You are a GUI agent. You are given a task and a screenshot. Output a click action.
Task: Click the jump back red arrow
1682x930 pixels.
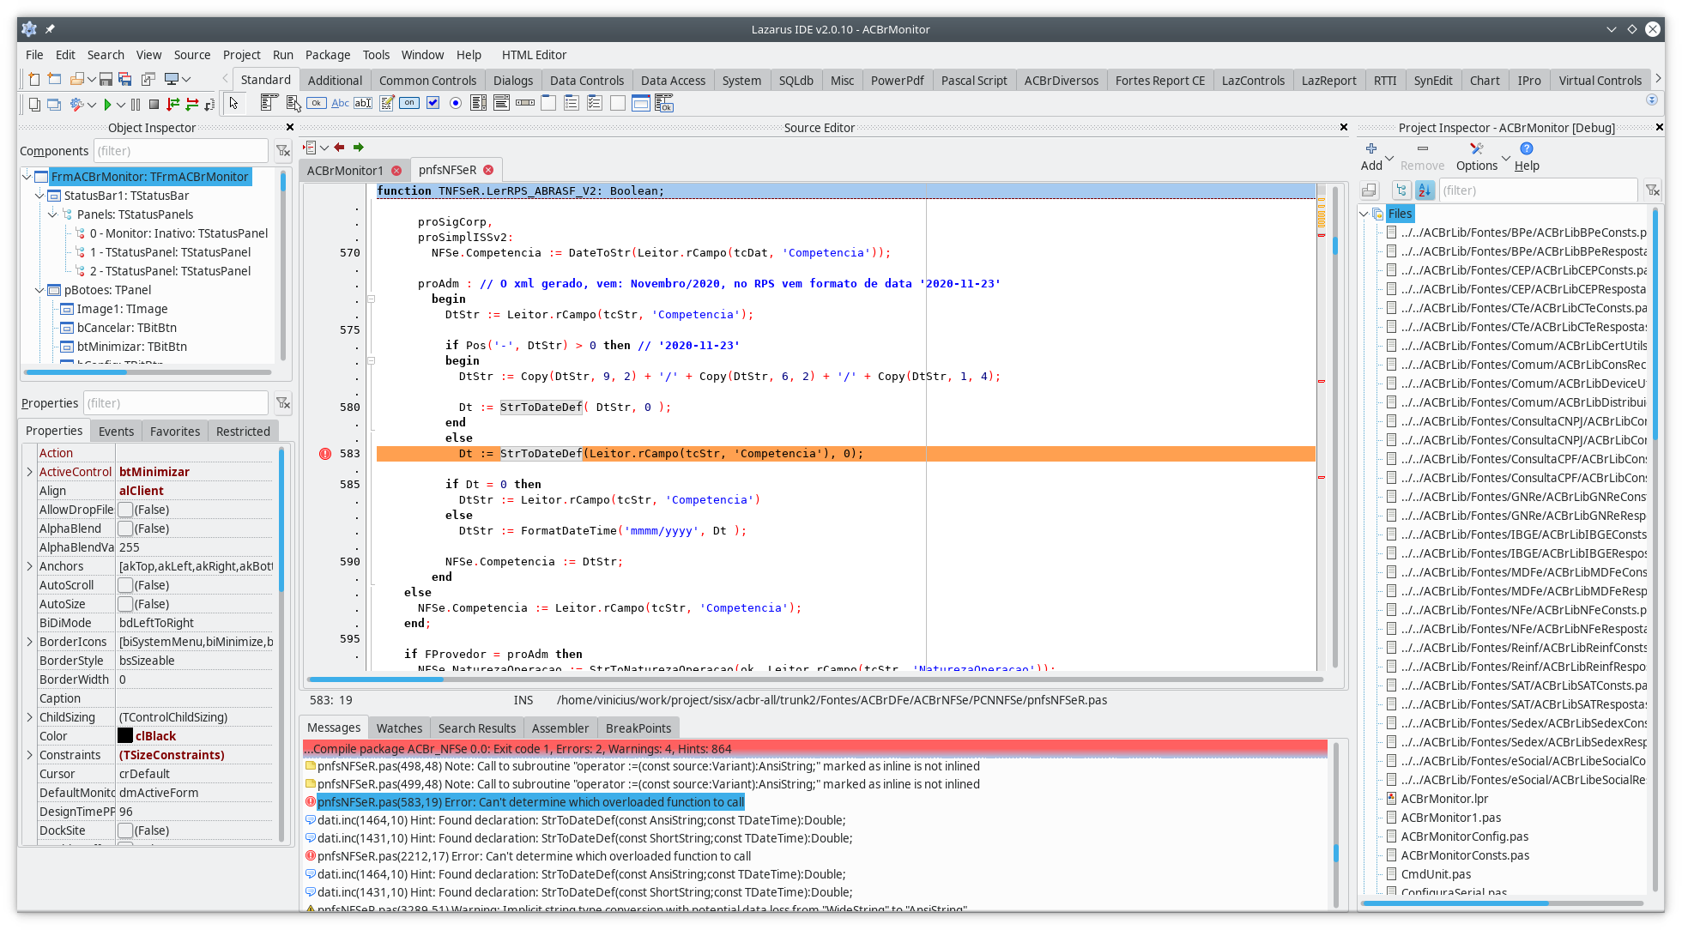(x=339, y=147)
